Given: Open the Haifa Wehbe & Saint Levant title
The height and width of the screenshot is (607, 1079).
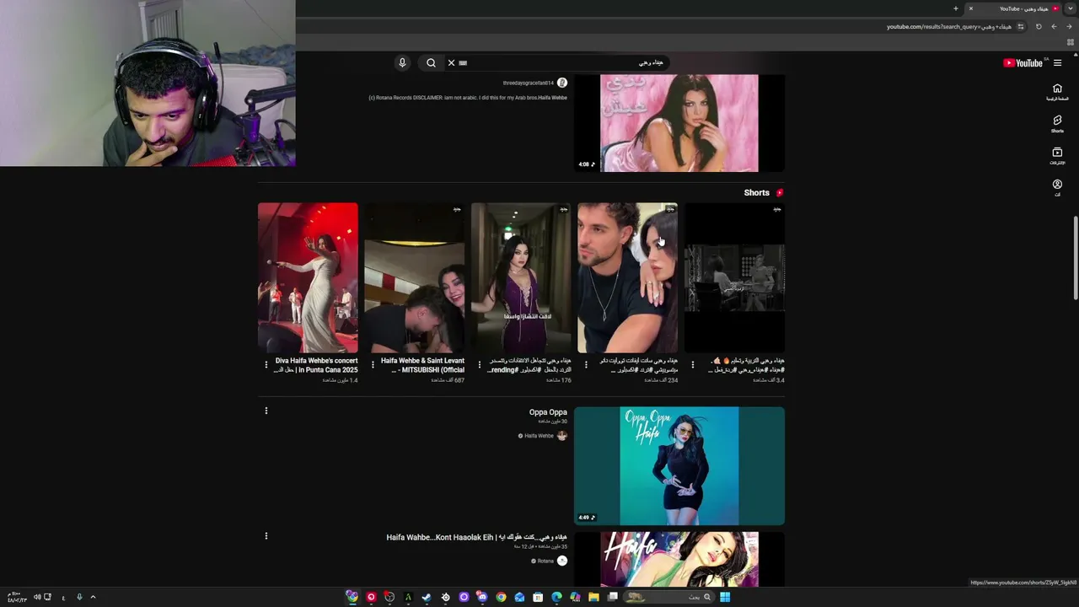Looking at the screenshot, I should click(x=422, y=365).
